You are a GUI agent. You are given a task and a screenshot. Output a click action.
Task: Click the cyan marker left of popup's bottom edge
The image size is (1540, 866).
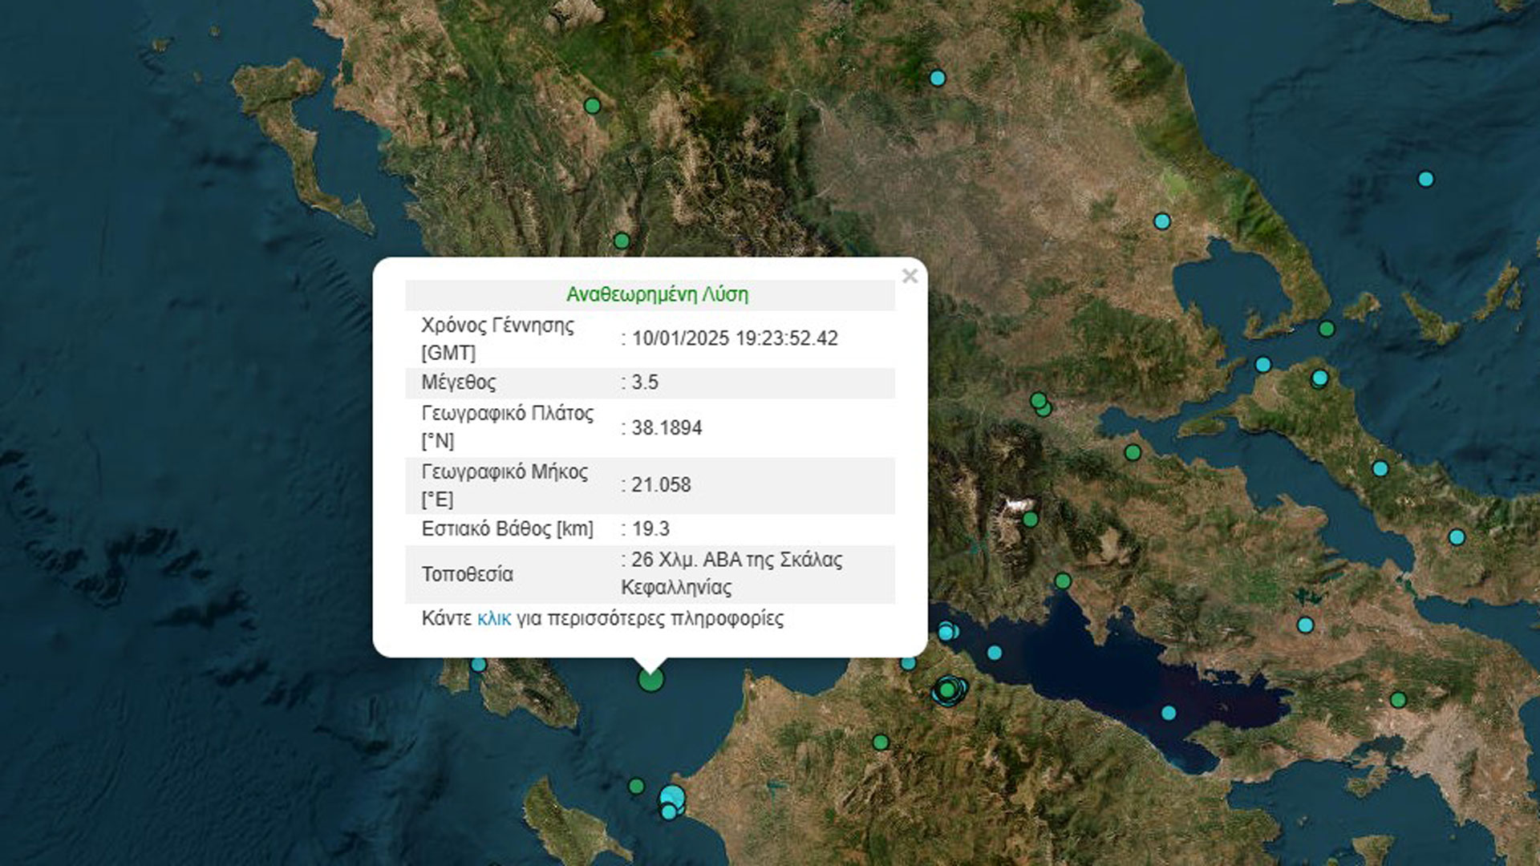(479, 664)
